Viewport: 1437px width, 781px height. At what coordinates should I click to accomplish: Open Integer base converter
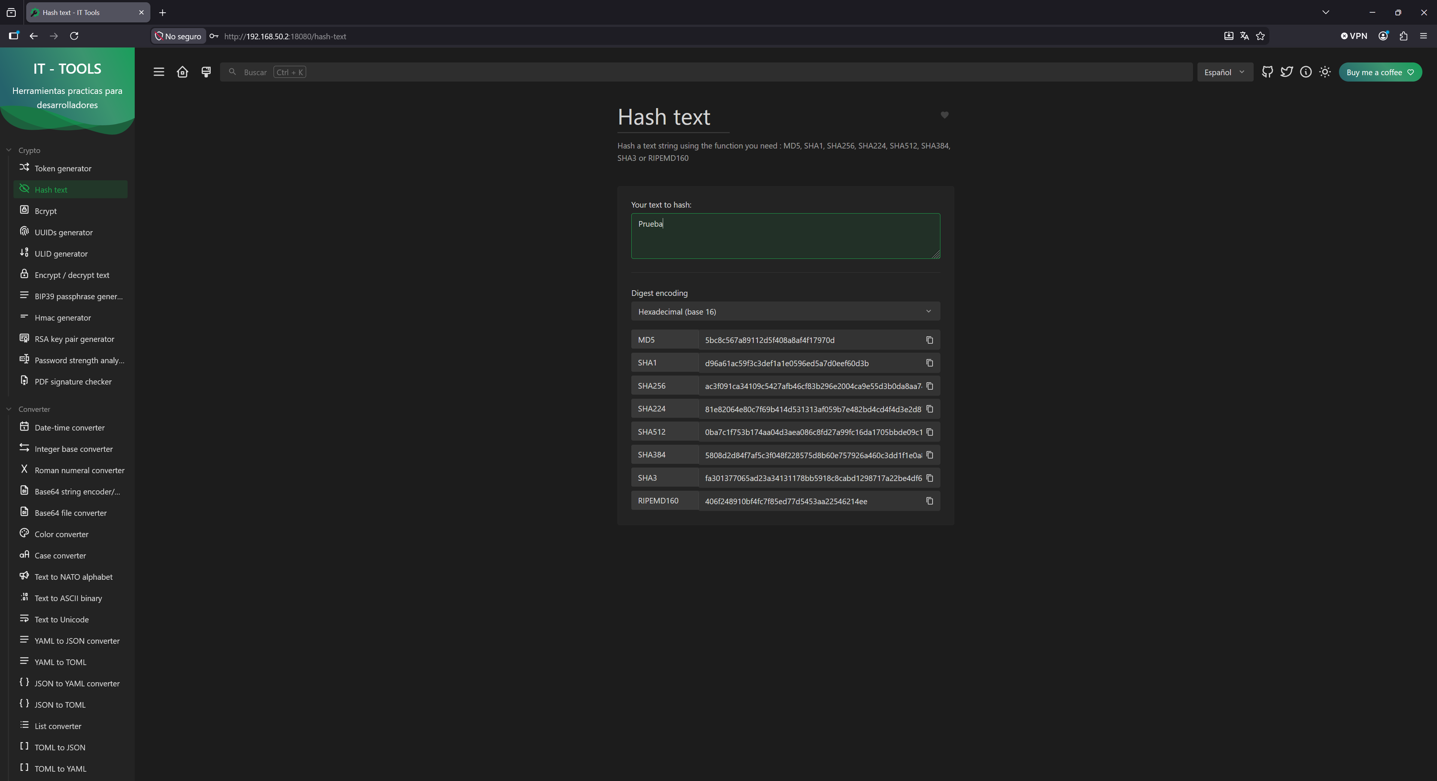(x=70, y=449)
